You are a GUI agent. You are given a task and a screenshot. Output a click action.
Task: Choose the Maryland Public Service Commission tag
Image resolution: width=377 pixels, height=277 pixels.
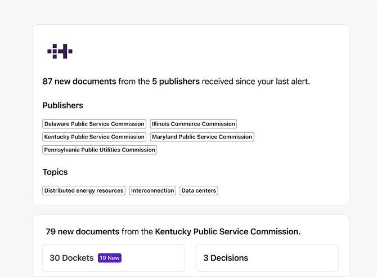tap(202, 137)
